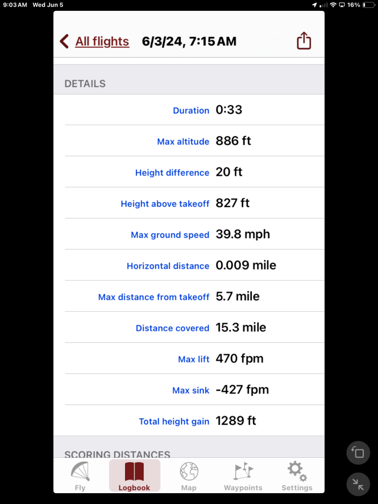Open the Map globe icon
This screenshot has width=378, height=504.
pyautogui.click(x=189, y=472)
